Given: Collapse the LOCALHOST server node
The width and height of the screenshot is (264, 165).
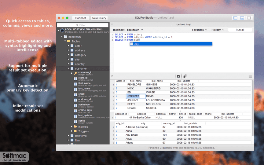Looking at the screenshot, I should (x=58, y=31).
